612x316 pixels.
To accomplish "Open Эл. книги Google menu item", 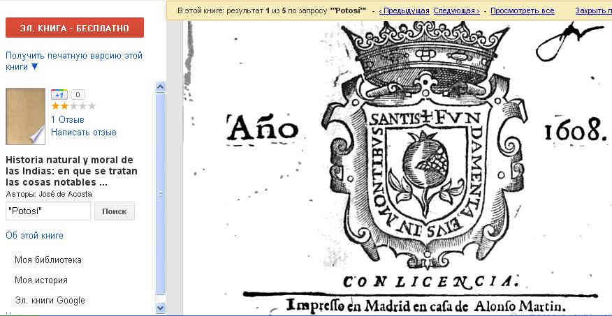I will click(x=50, y=301).
